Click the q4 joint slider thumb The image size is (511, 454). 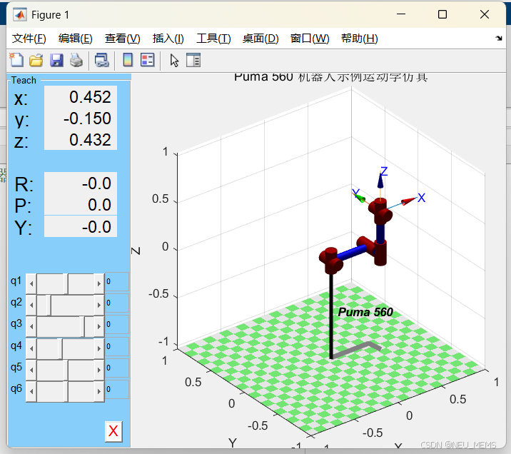pos(60,348)
